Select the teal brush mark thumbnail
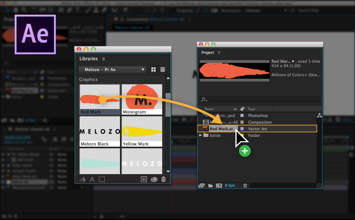The width and height of the screenshot is (355, 220). pos(99,161)
